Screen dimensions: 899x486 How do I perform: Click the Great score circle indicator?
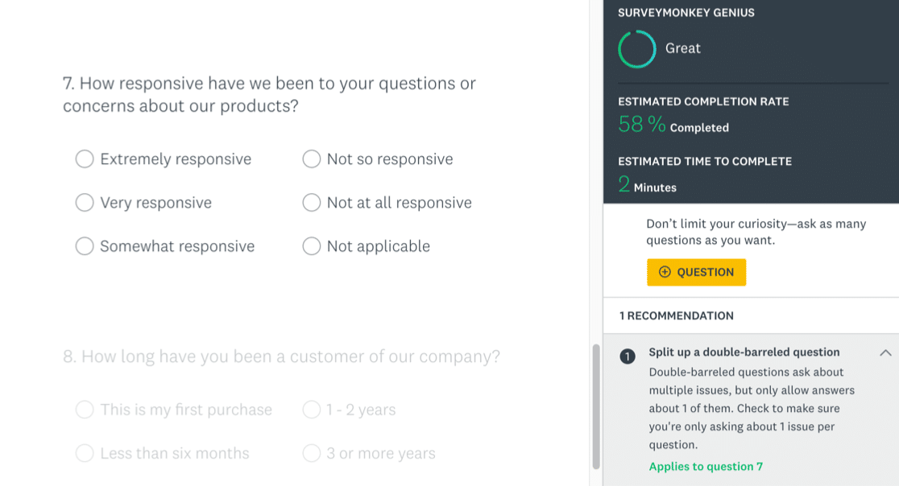click(x=637, y=49)
